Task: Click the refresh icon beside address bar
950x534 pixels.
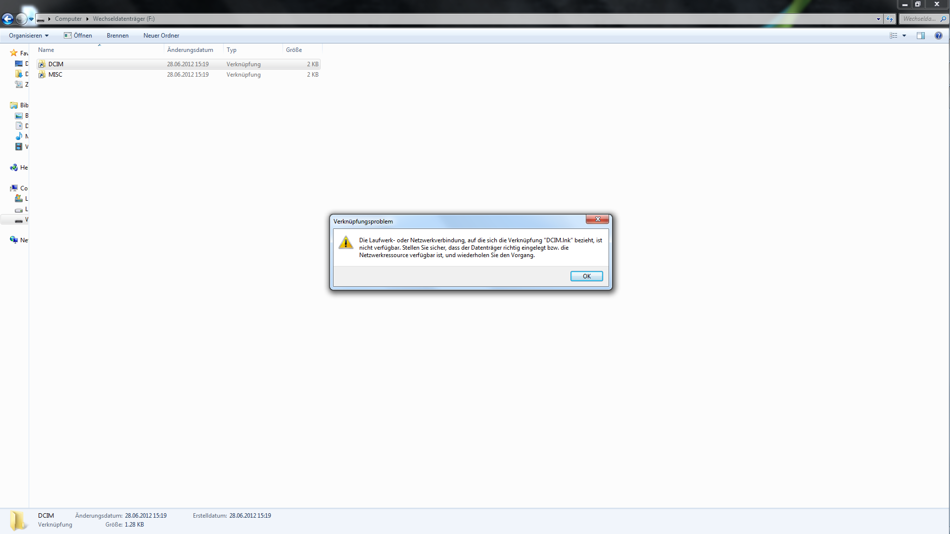Action: click(890, 19)
